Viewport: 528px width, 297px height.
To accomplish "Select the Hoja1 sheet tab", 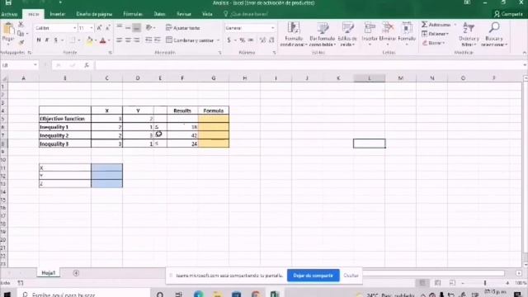I will pyautogui.click(x=48, y=273).
